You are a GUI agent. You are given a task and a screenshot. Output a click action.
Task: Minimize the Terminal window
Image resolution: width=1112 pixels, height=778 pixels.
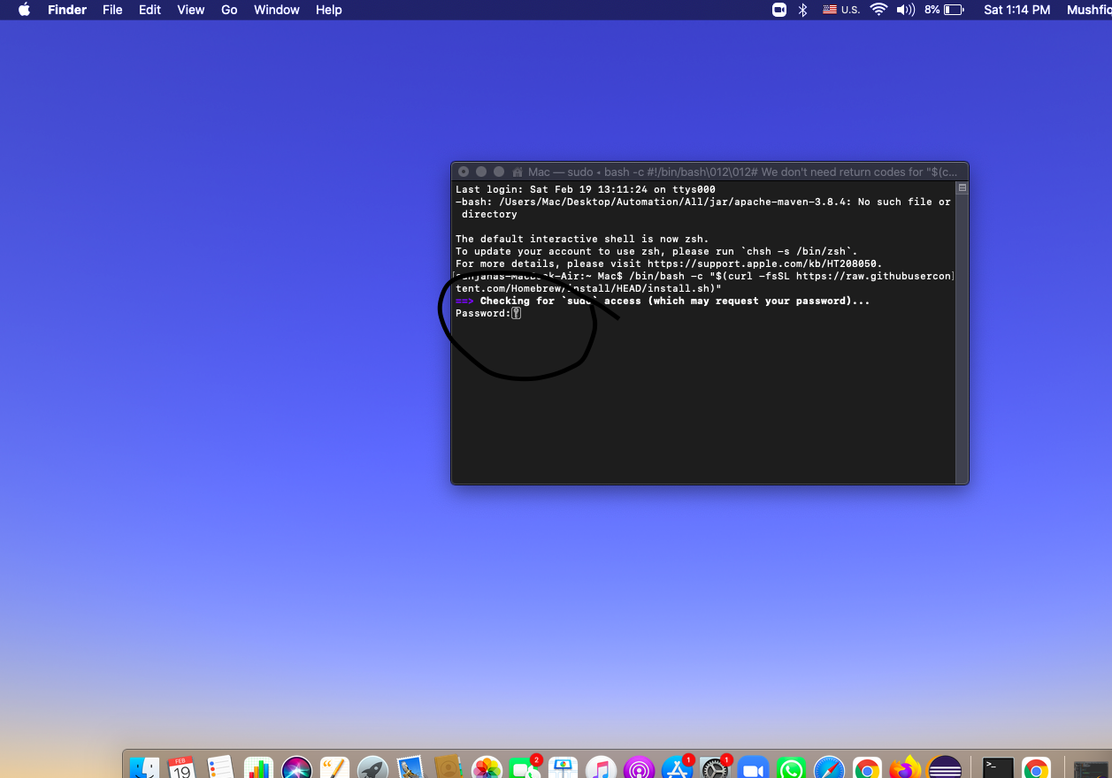pos(481,172)
